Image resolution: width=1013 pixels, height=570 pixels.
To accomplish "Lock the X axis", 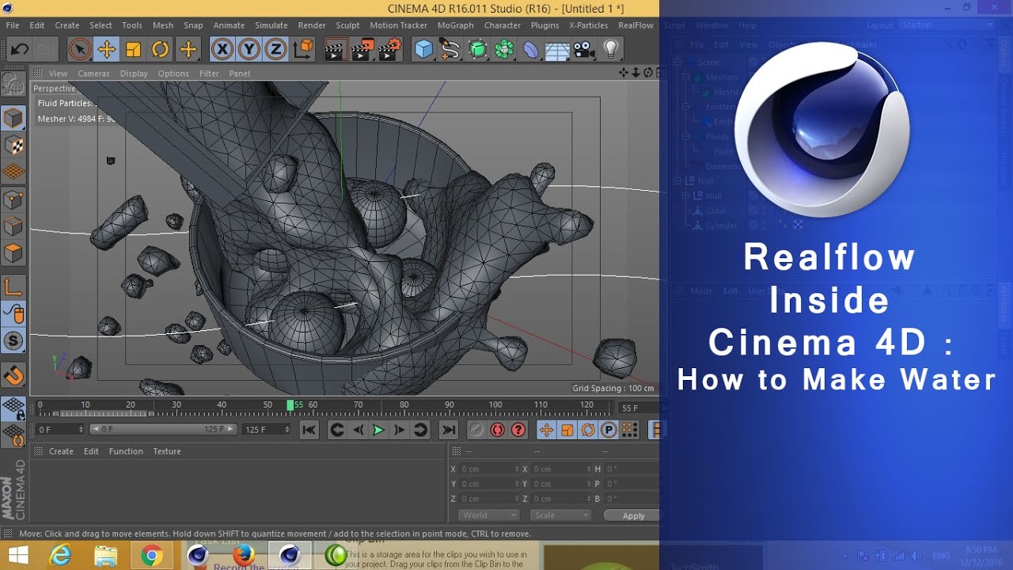I will (x=223, y=50).
